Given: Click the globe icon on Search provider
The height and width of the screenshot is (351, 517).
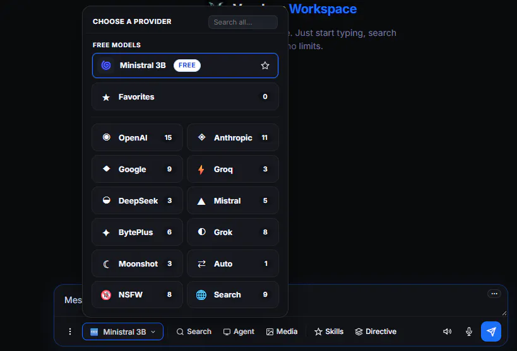Looking at the screenshot, I should pos(201,295).
